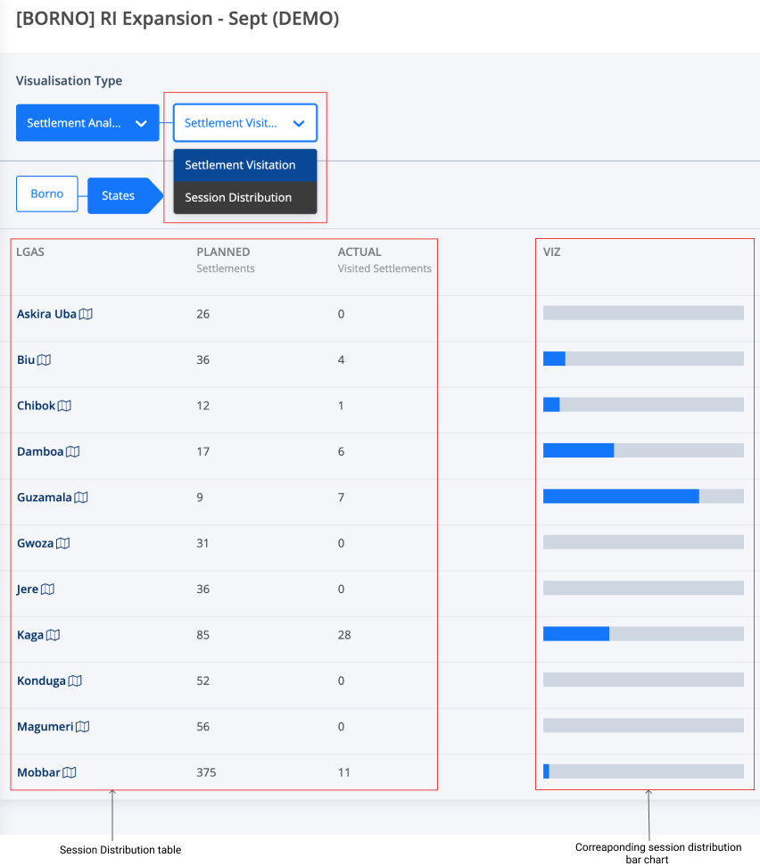Open the Biu LGA link

[x=26, y=360]
